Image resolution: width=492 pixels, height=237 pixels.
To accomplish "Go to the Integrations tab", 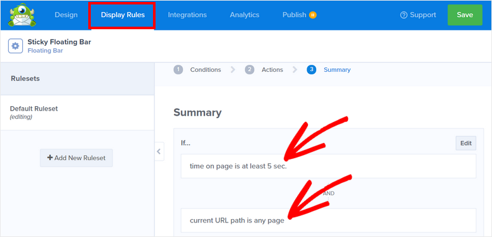I will click(187, 15).
